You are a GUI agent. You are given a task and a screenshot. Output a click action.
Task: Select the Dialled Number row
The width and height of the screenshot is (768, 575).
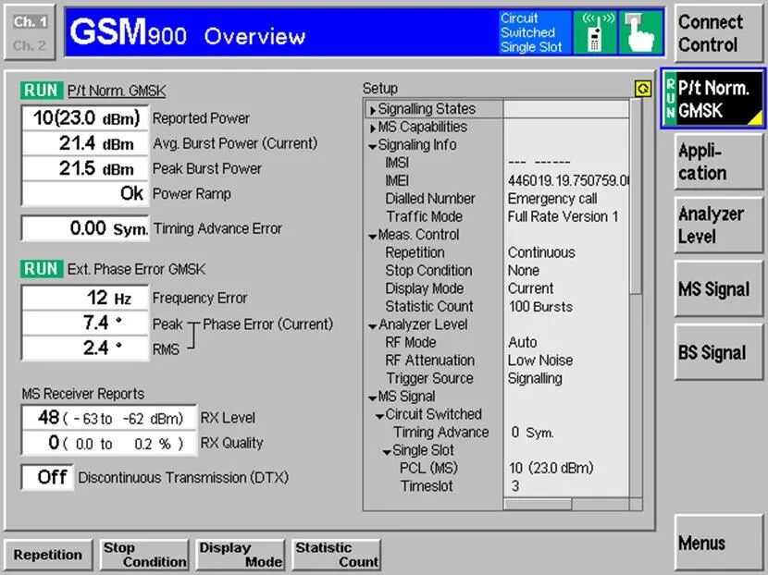click(x=497, y=199)
